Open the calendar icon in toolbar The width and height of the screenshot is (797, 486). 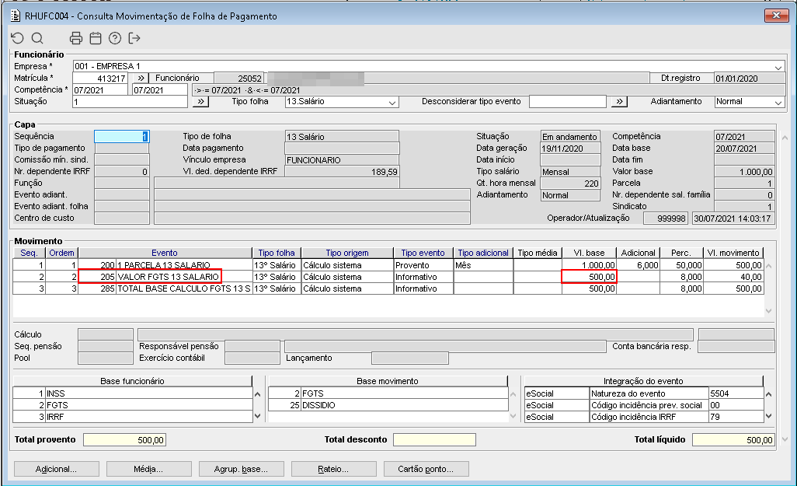pyautogui.click(x=96, y=38)
